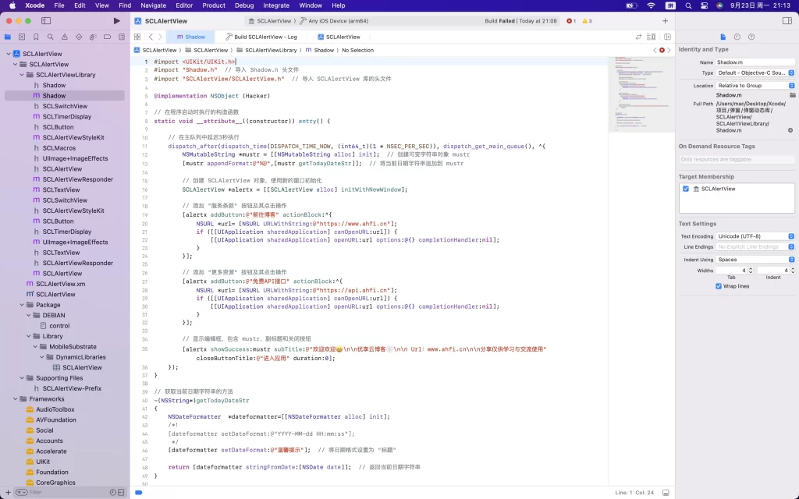
Task: Open the Breakpoint navigator
Action: point(107,37)
